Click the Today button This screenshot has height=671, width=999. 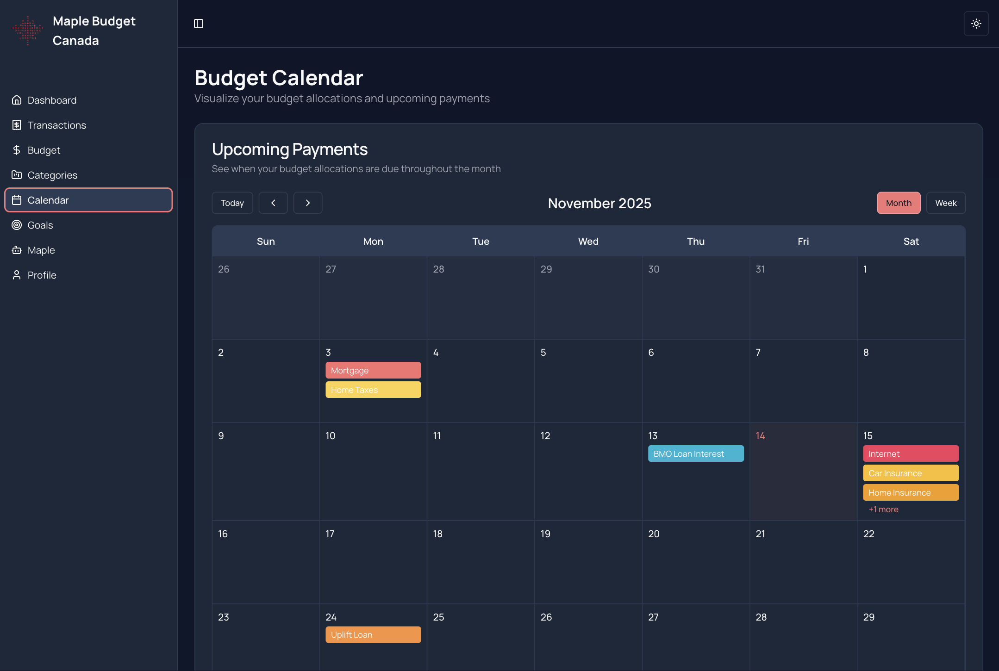pyautogui.click(x=232, y=203)
